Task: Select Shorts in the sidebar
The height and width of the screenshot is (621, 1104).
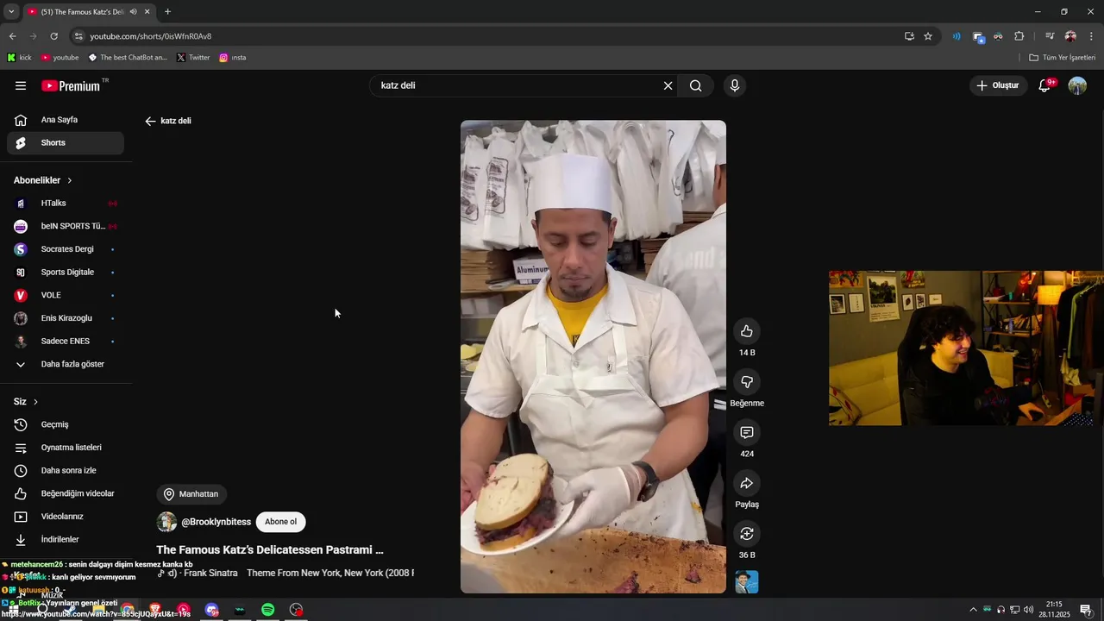Action: point(66,143)
